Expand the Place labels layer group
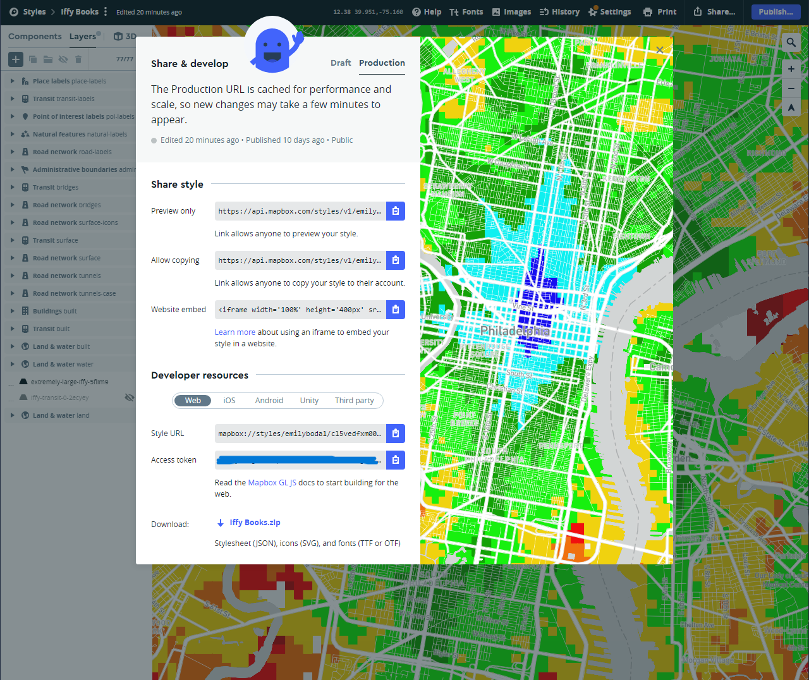Screen dimensions: 809x680 [x=12, y=81]
